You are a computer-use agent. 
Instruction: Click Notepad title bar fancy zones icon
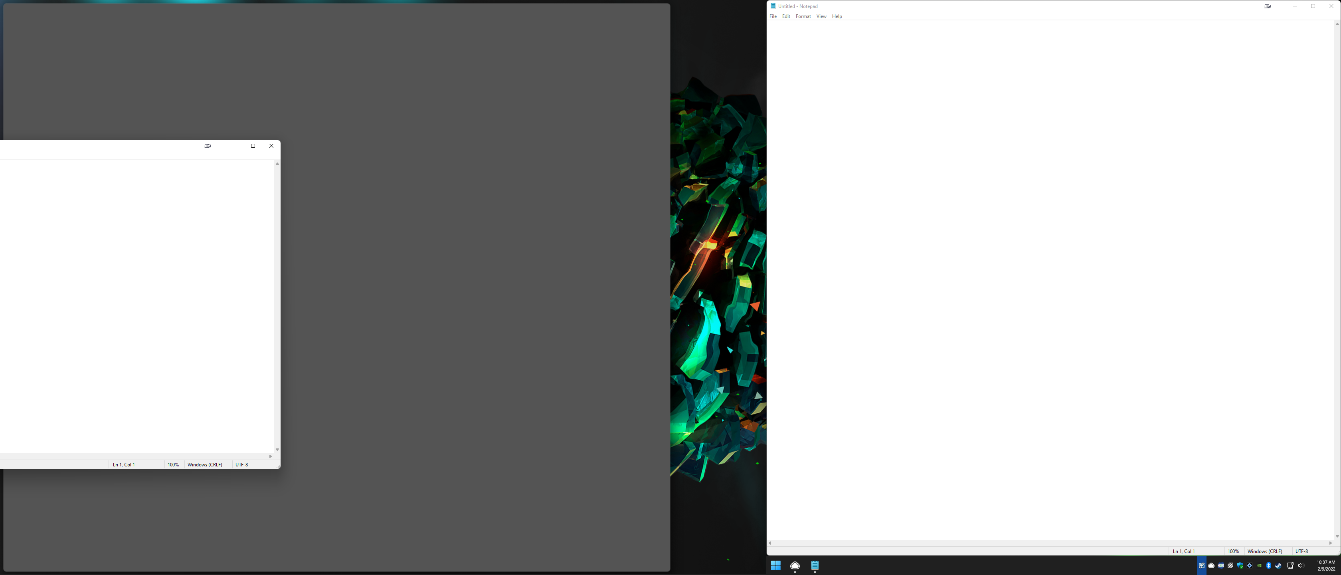point(1268,6)
